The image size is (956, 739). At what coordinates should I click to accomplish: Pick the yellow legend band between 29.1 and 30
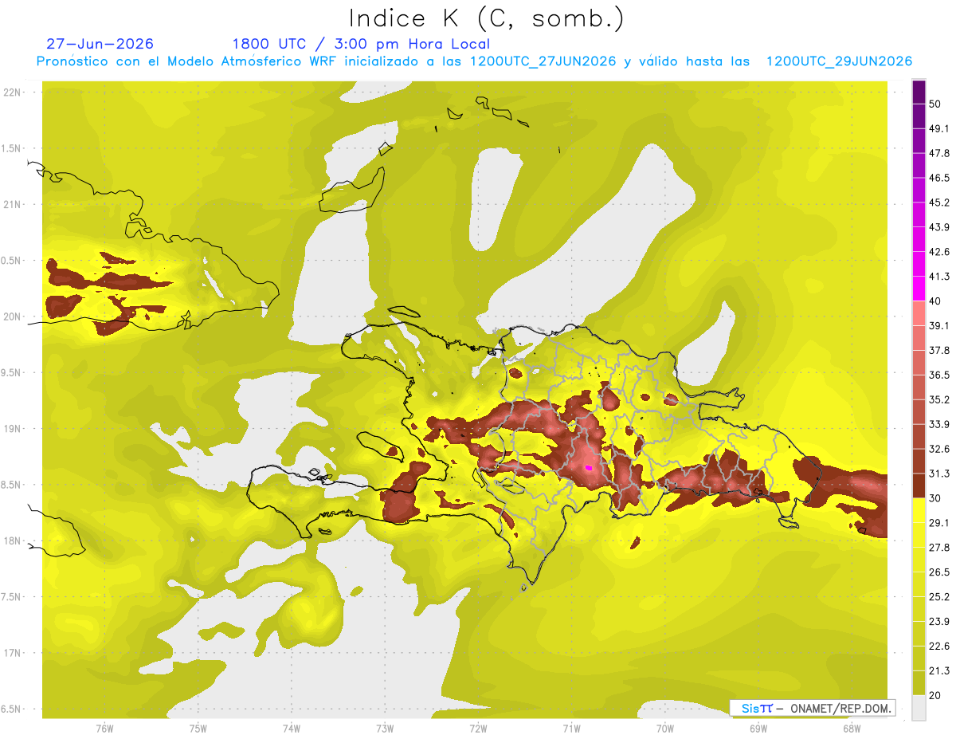(x=919, y=510)
